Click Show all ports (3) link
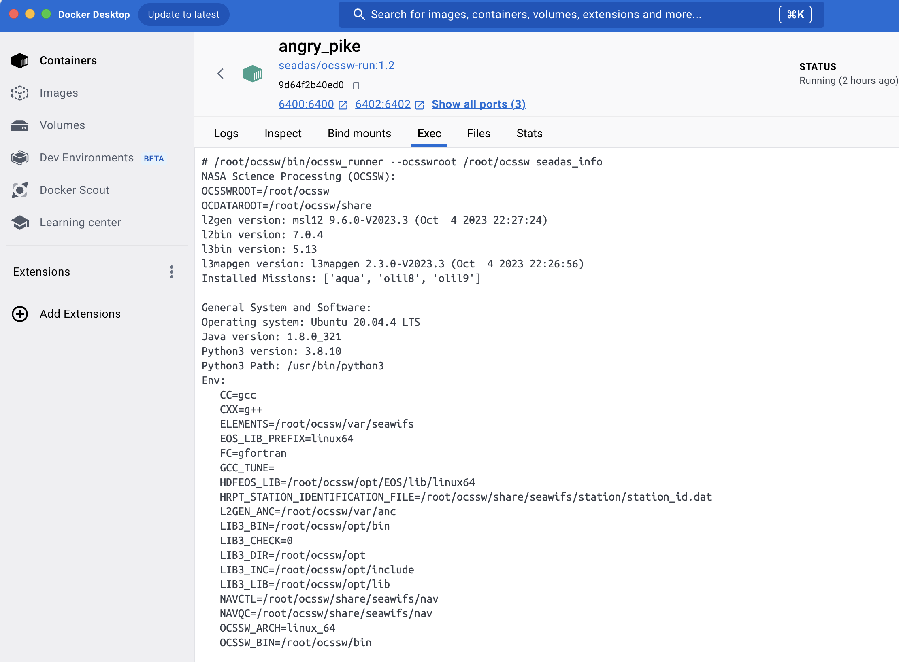 [x=478, y=103]
